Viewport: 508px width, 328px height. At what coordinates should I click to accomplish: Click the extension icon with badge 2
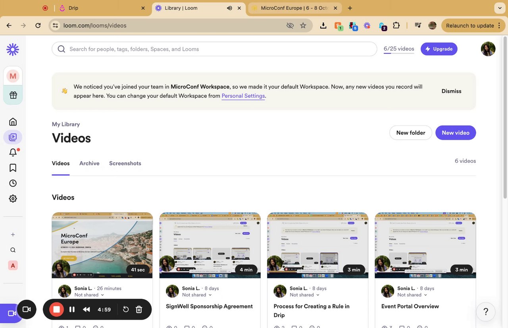tap(382, 26)
